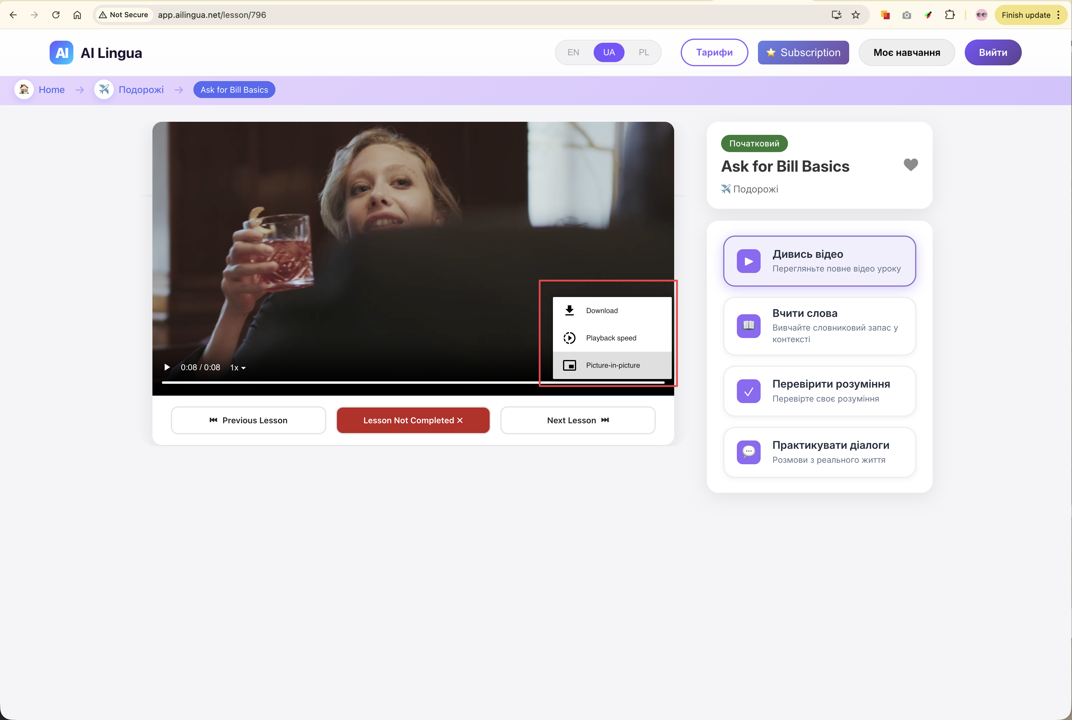
Task: Choose Download from the video menu
Action: pos(602,311)
